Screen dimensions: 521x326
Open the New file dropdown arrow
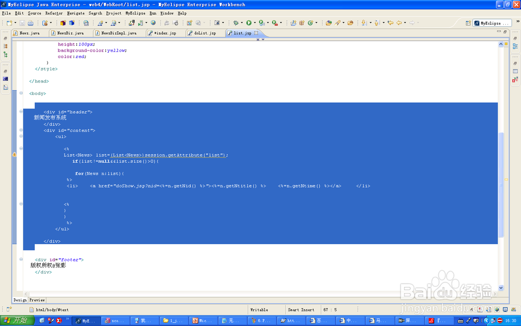(15, 23)
